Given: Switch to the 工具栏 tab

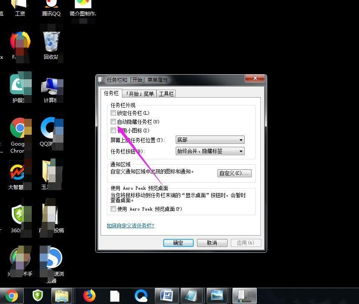Looking at the screenshot, I should click(166, 93).
